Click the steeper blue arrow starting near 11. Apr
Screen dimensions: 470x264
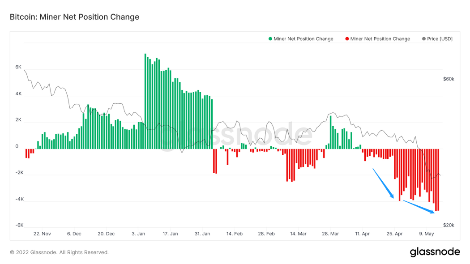[x=383, y=183]
